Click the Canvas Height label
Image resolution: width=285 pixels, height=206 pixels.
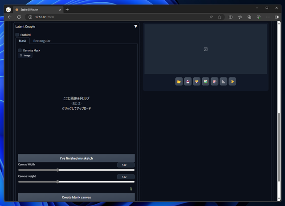[27, 176]
